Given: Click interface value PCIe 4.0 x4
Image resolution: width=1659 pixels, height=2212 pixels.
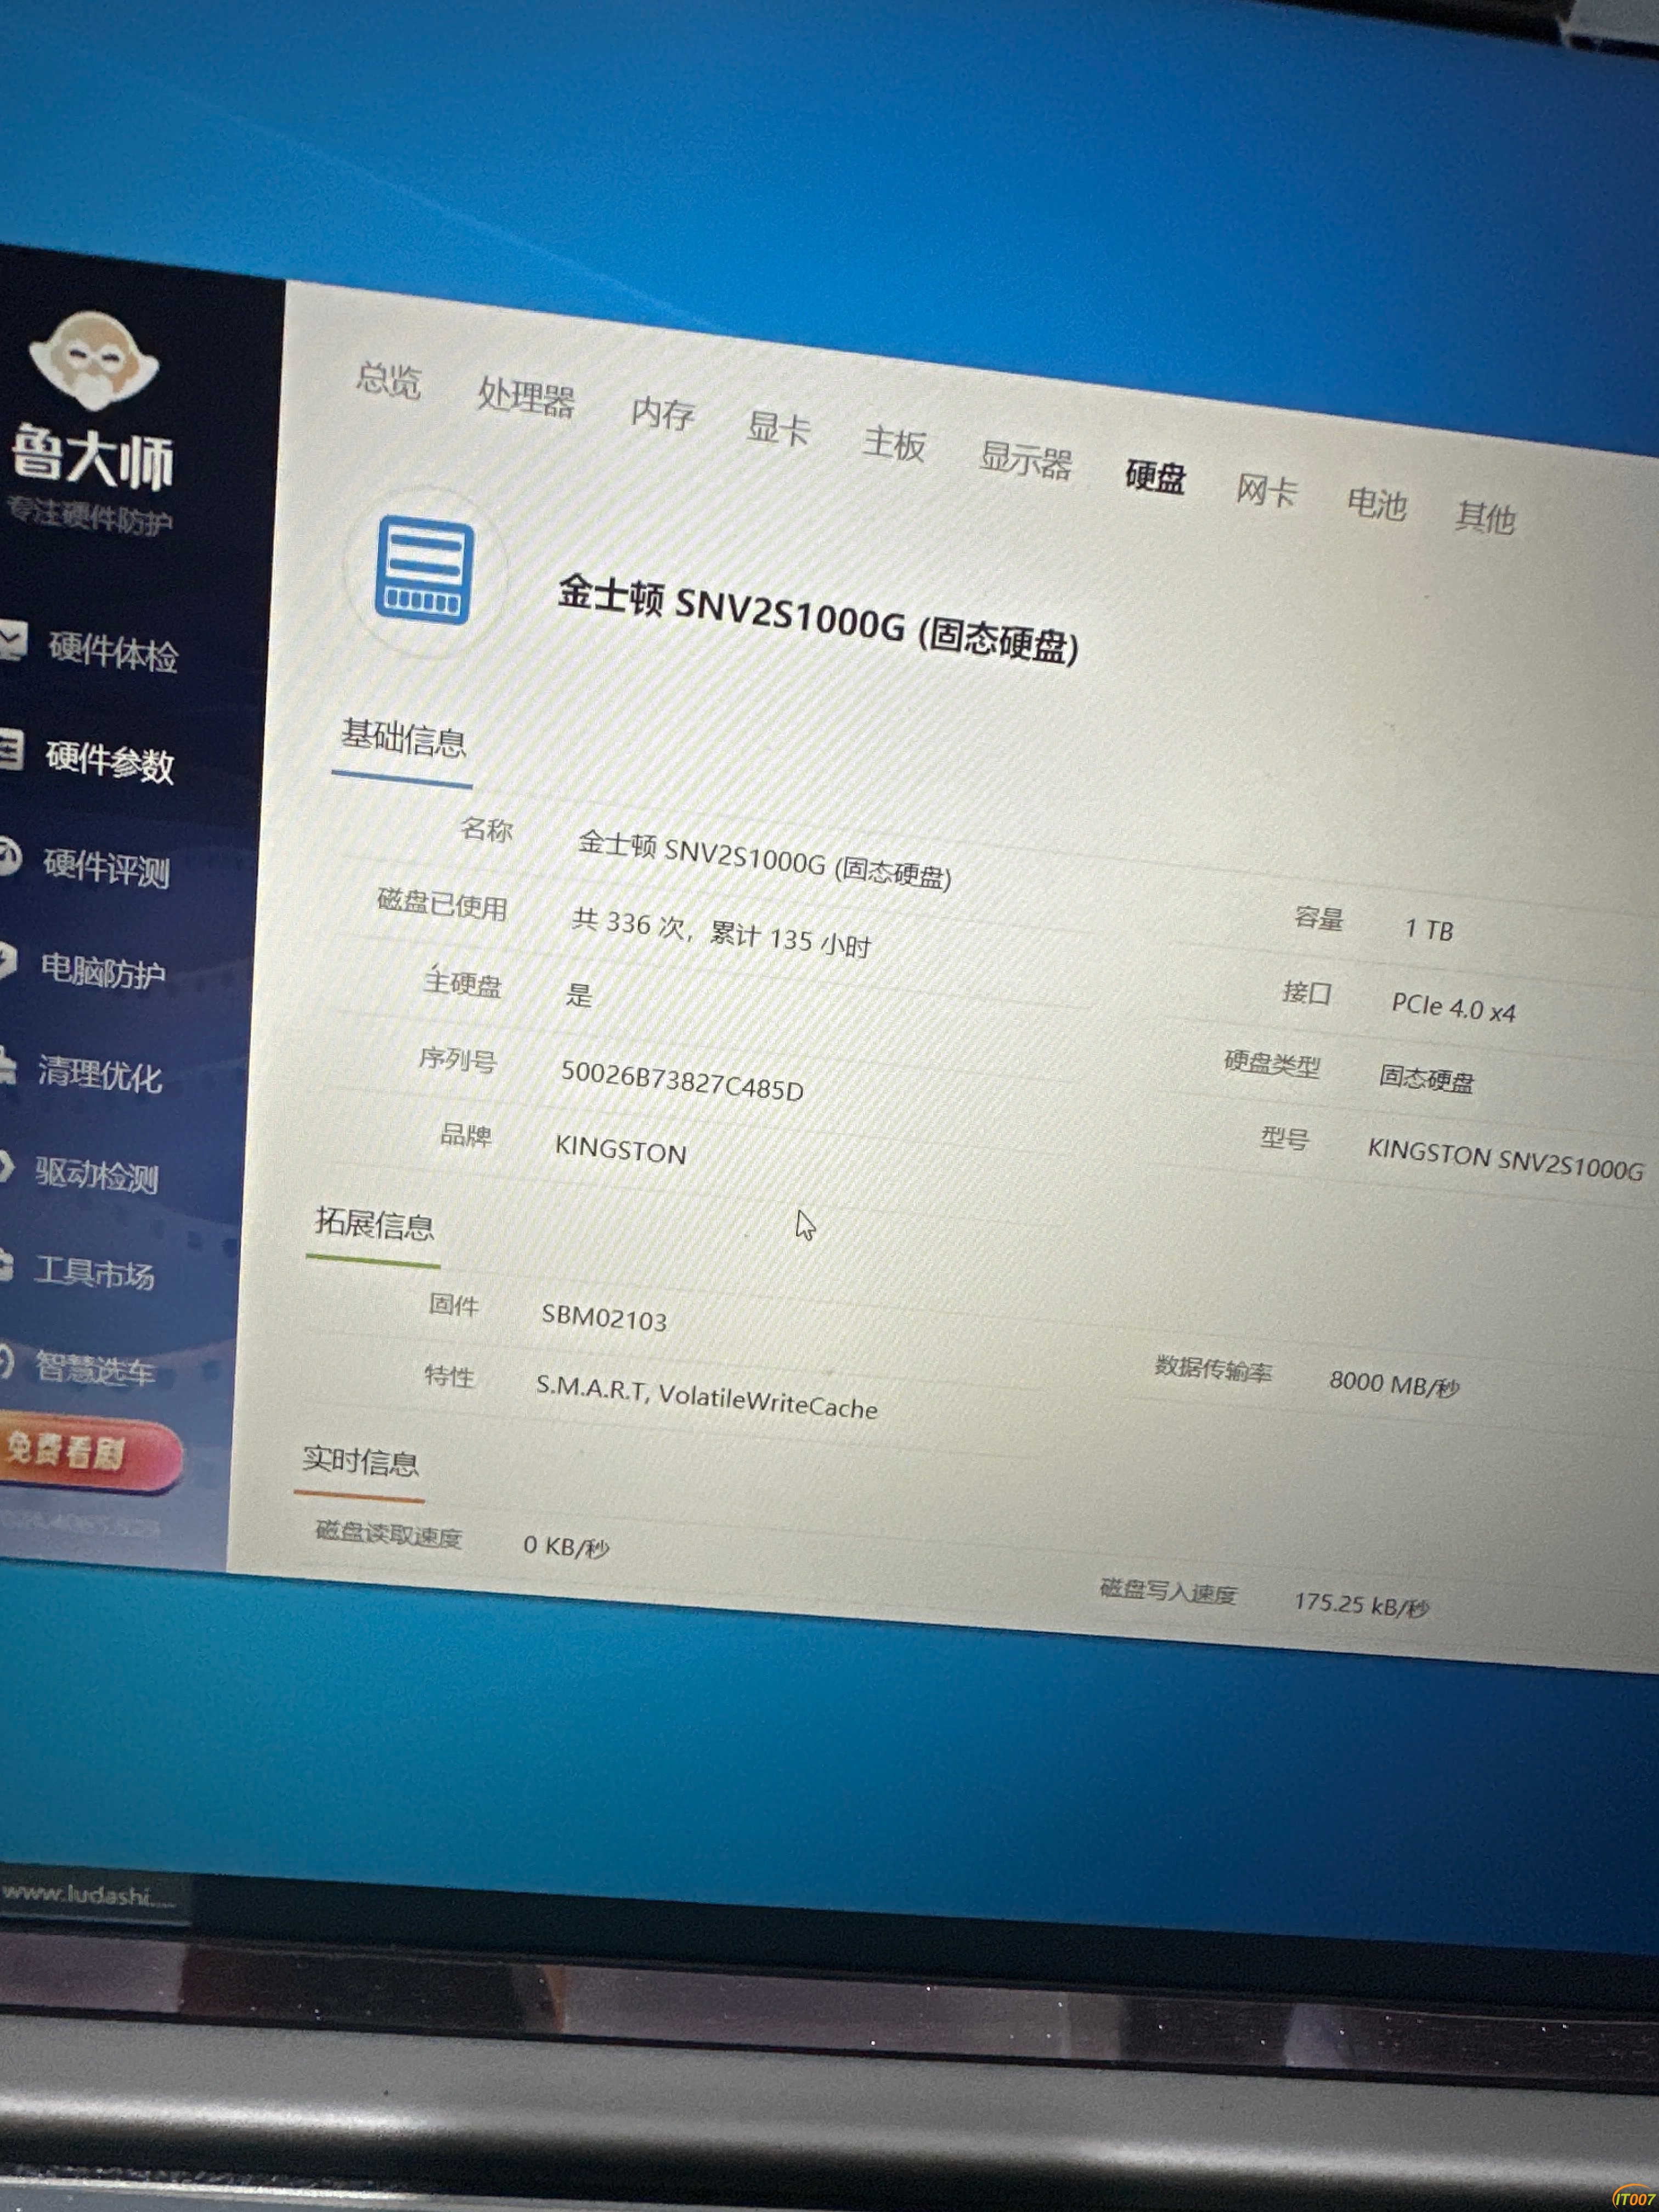Looking at the screenshot, I should [1453, 1007].
